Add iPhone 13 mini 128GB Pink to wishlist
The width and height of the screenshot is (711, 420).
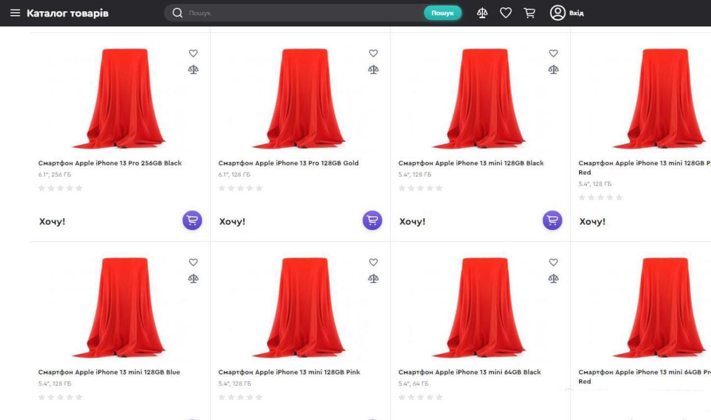click(373, 262)
